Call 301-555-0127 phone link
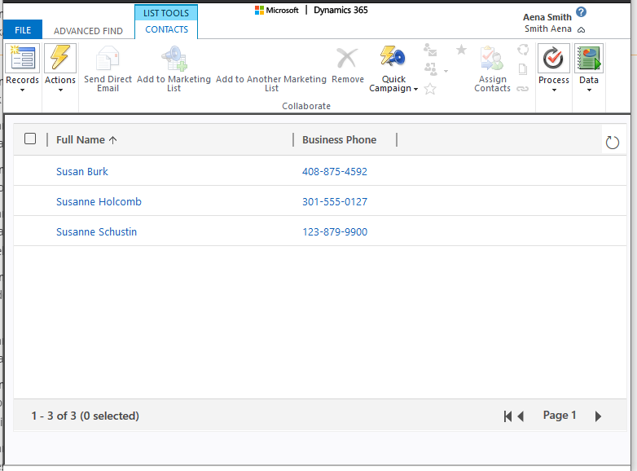 tap(334, 201)
